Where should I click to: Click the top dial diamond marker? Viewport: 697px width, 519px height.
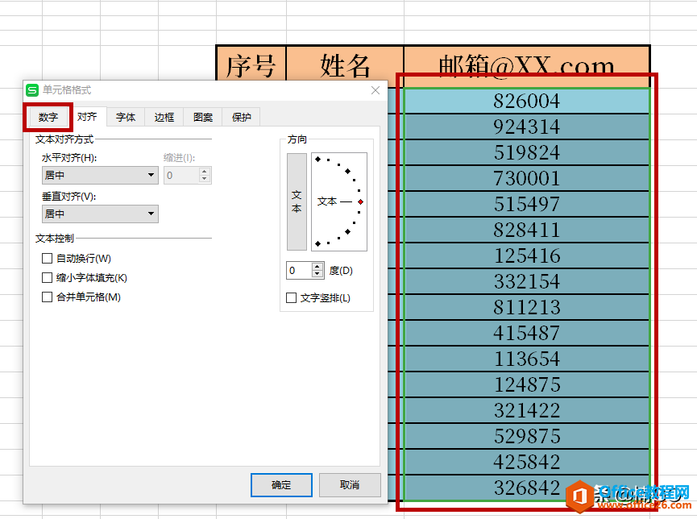317,159
